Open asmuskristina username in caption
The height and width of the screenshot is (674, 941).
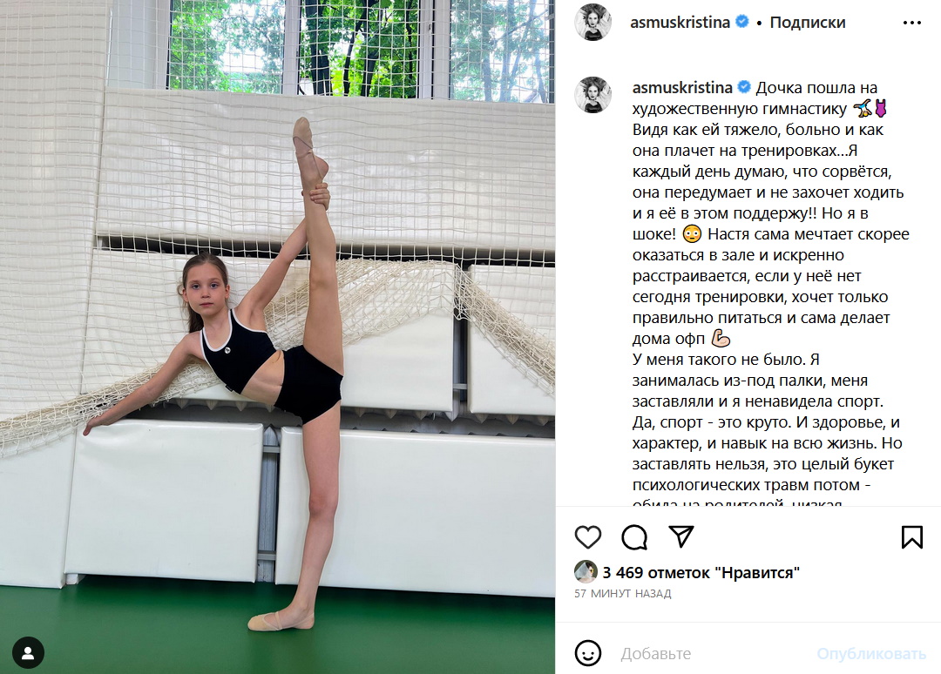pyautogui.click(x=682, y=88)
